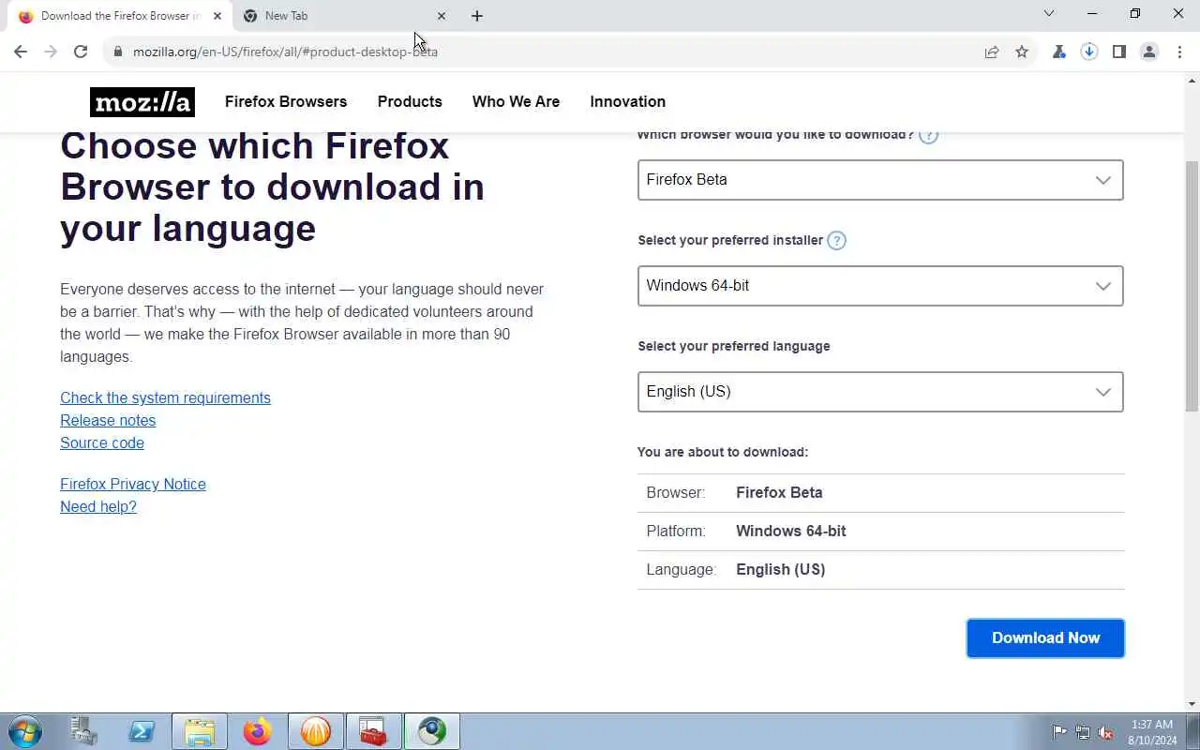Click the Chrome taskbar icon
The width and height of the screenshot is (1200, 750).
[432, 731]
